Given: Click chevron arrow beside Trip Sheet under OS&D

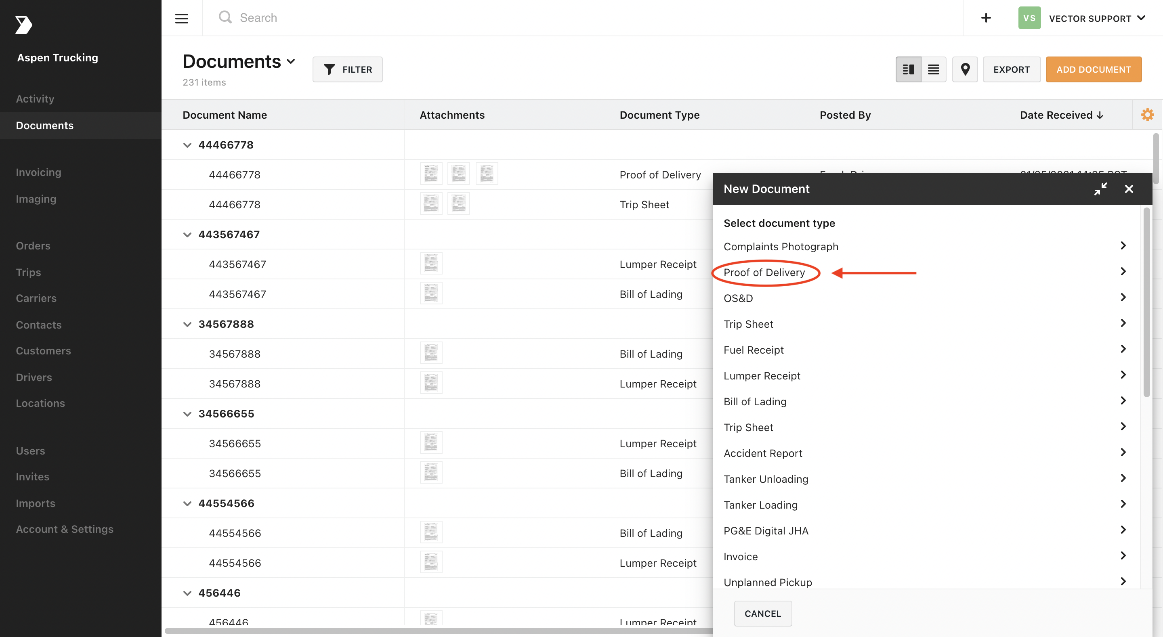Looking at the screenshot, I should pos(1123,323).
